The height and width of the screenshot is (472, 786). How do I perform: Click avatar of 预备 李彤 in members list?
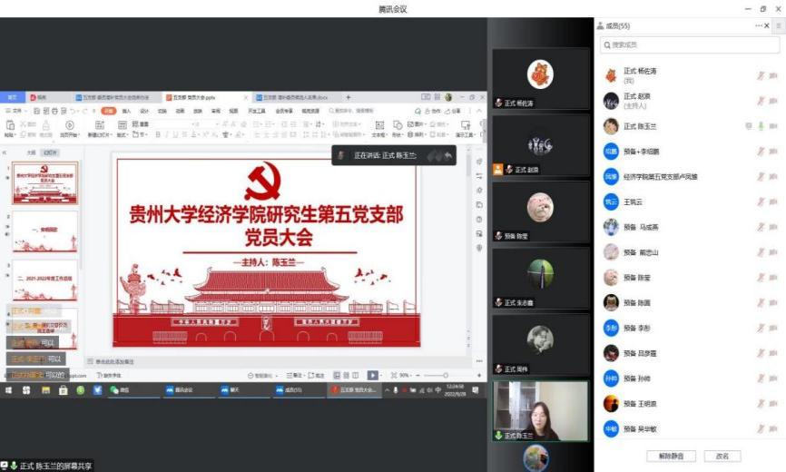[x=611, y=328]
